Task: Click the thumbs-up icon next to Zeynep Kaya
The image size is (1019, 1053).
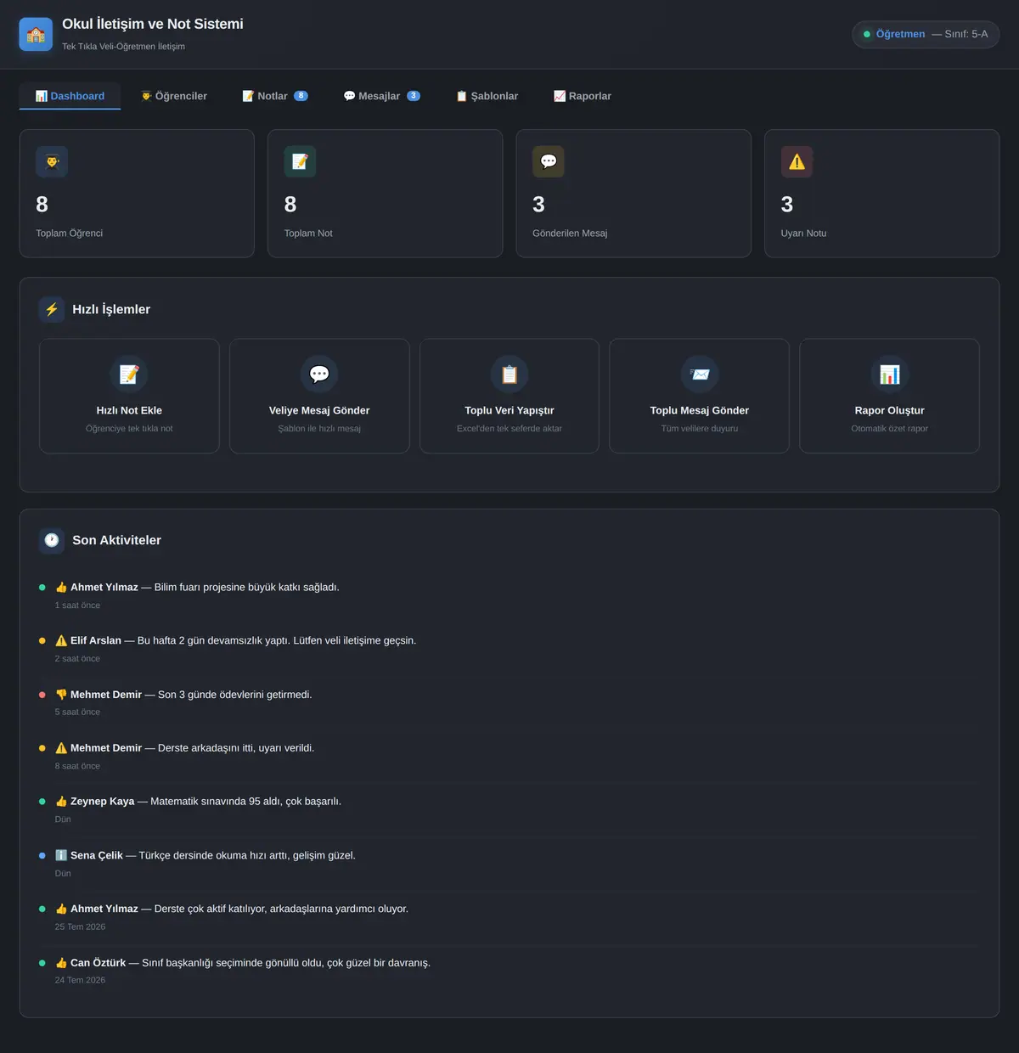Action: click(61, 802)
